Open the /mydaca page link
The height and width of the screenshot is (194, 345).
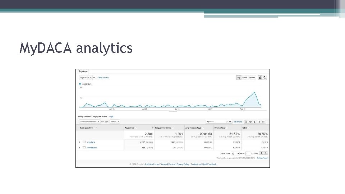click(x=91, y=142)
